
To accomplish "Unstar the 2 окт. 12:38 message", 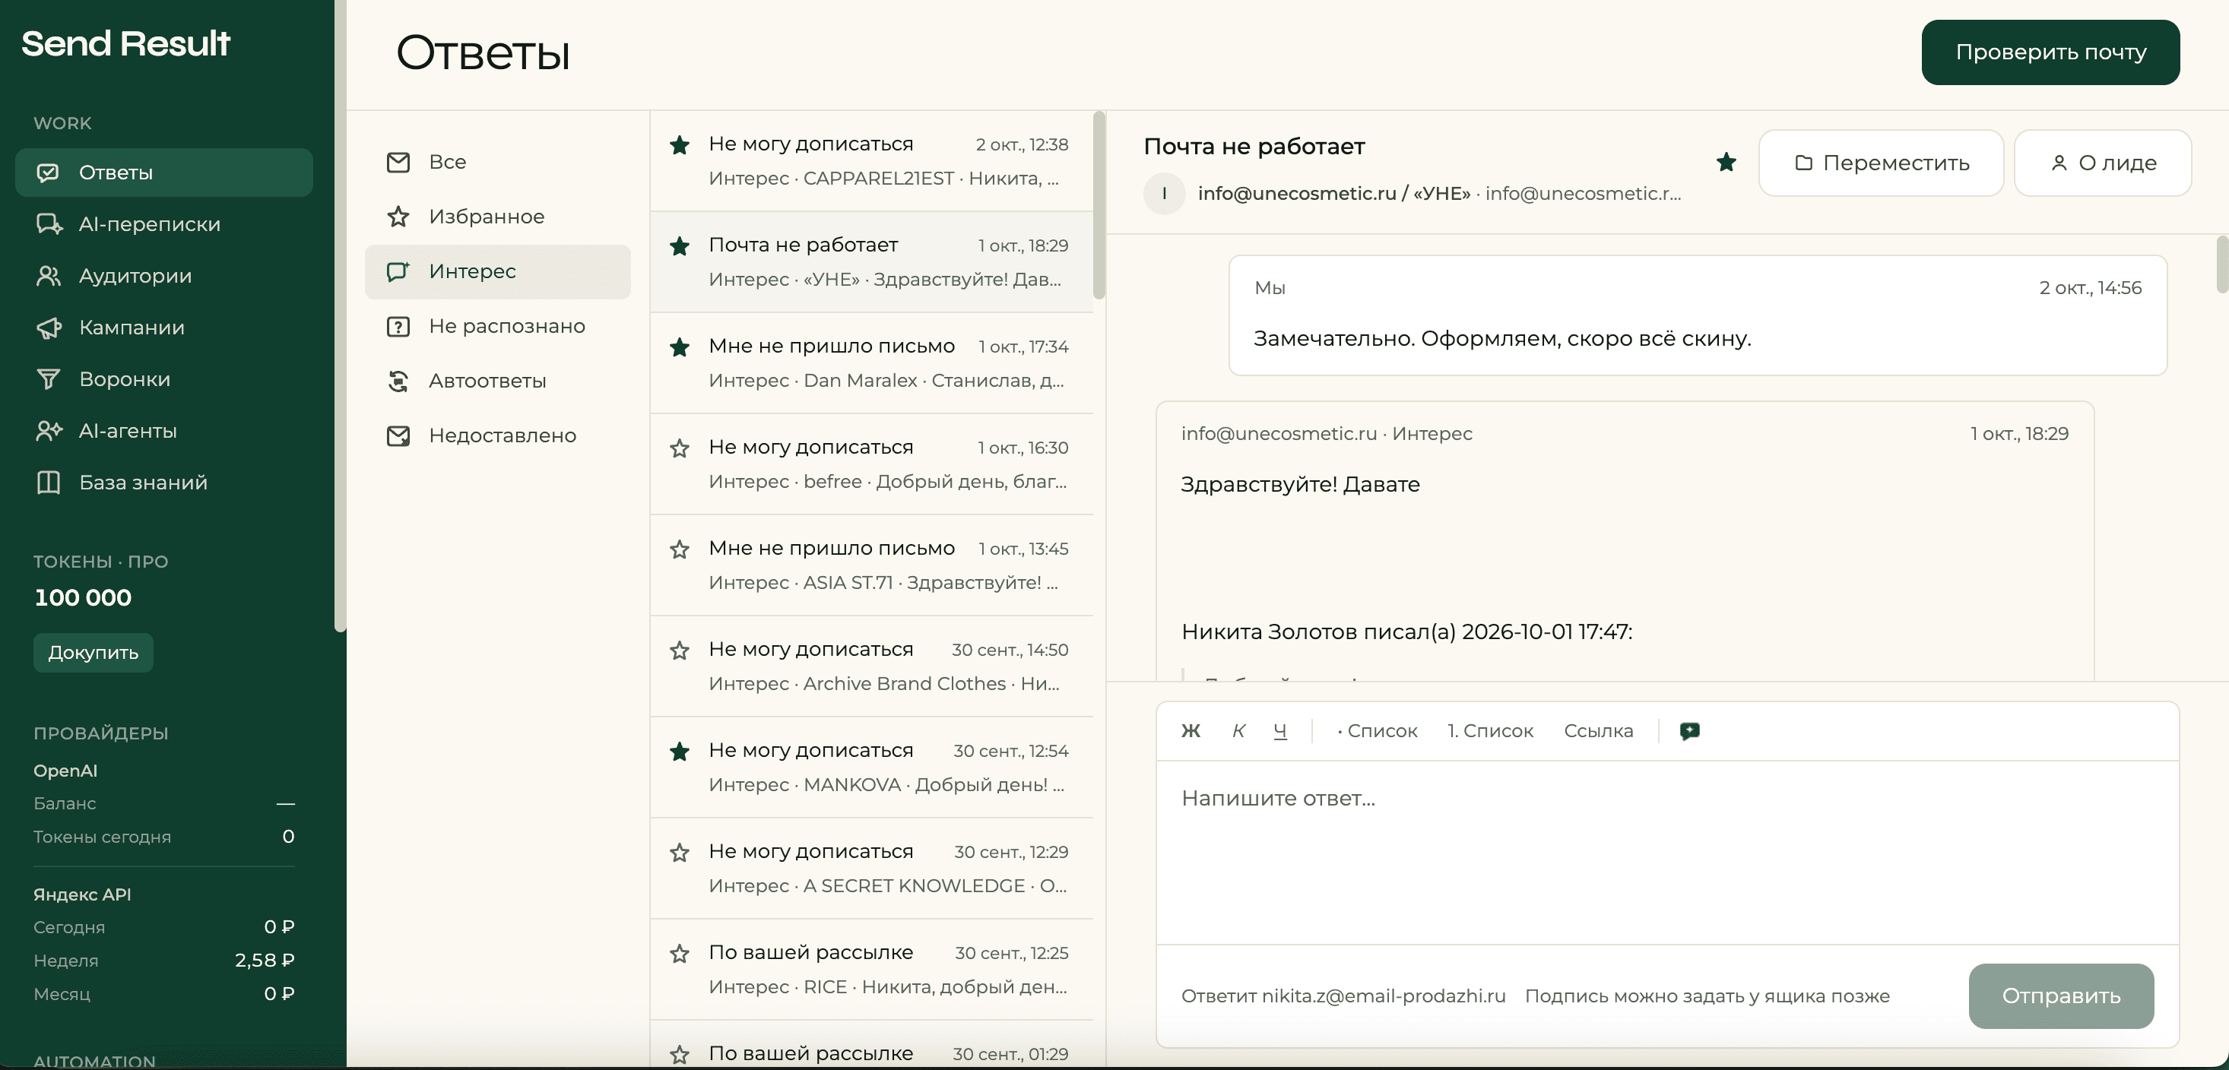I will pos(679,144).
